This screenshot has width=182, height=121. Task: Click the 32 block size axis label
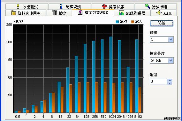(69, 117)
